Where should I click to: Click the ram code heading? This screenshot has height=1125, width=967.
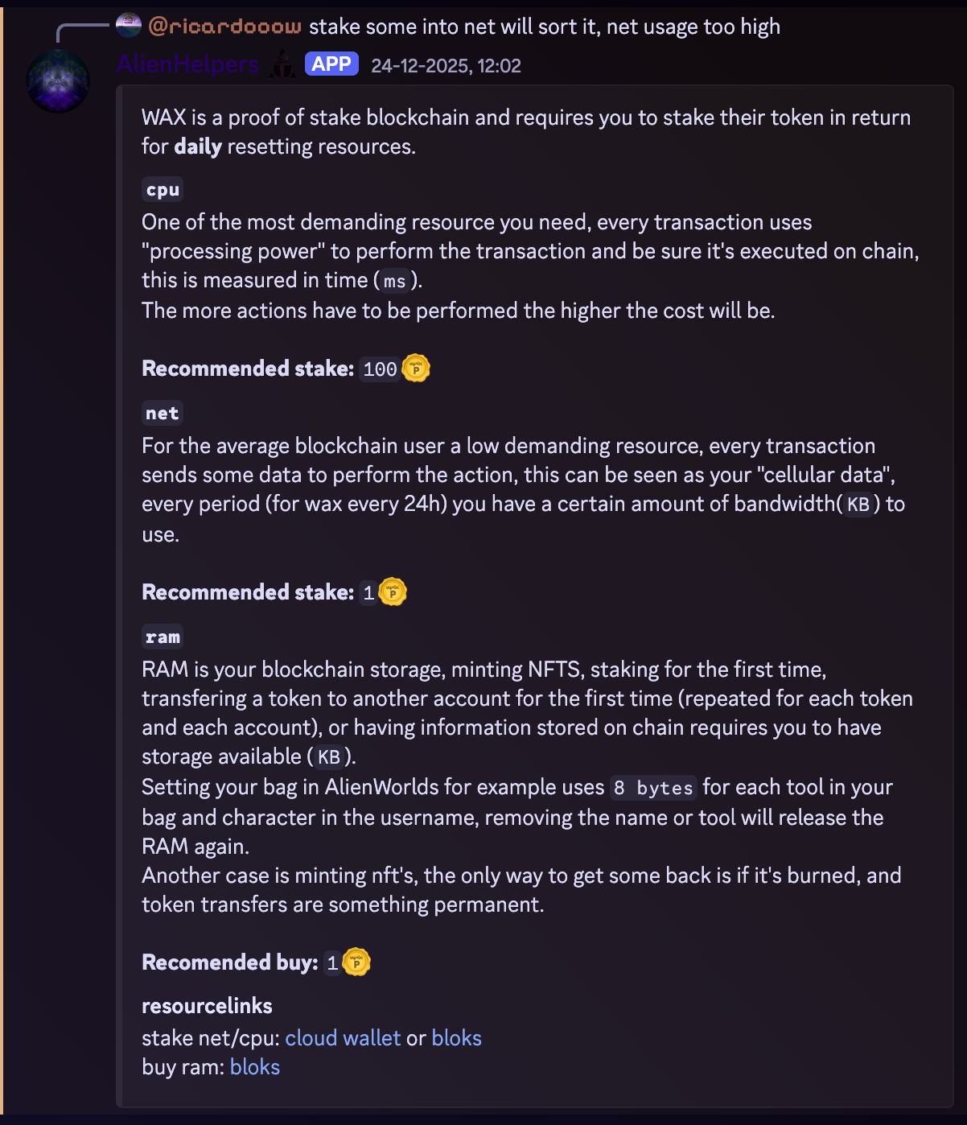pos(163,637)
